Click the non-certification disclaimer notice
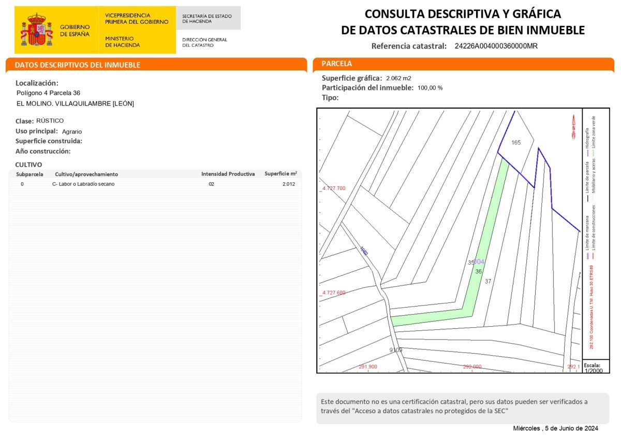Viewport: 621px width, 439px height. click(x=463, y=408)
